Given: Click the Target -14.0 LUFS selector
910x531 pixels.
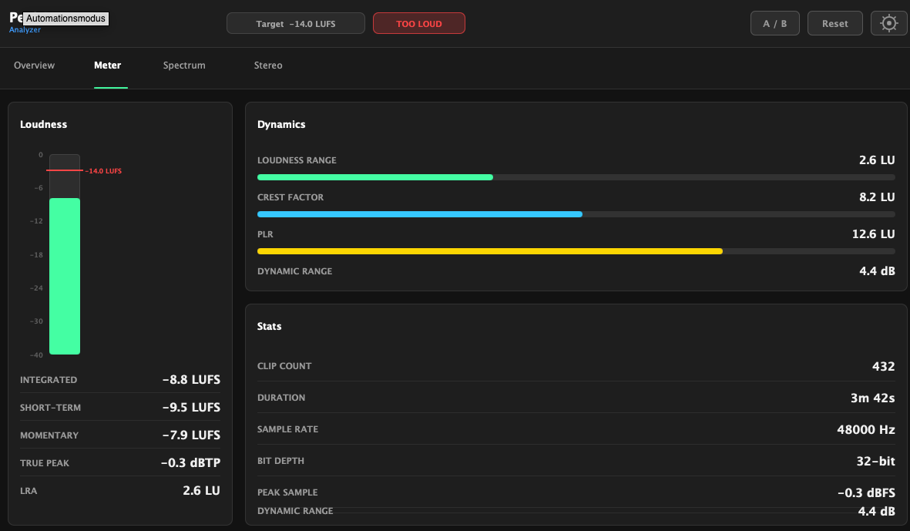Looking at the screenshot, I should click(x=295, y=23).
